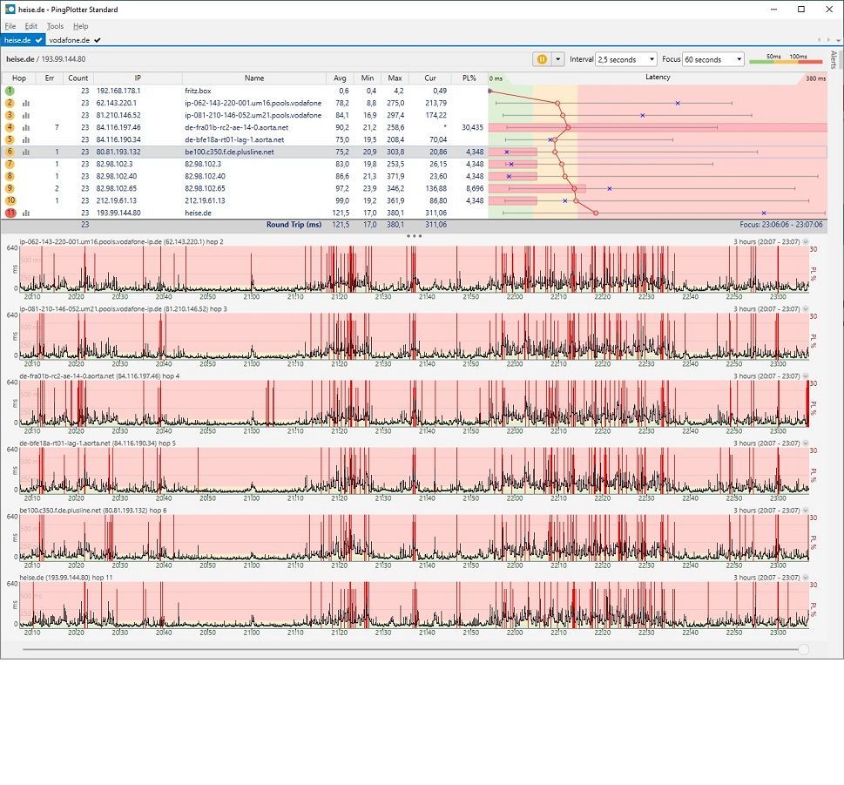The width and height of the screenshot is (844, 785).
Task: Open hop 3 graph options chevron
Action: pyautogui.click(x=806, y=309)
